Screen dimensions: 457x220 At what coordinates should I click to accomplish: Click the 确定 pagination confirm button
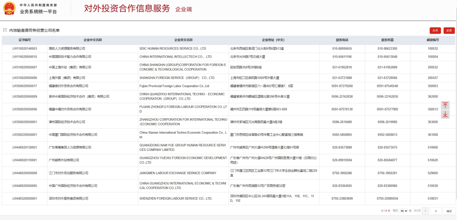[449, 211]
